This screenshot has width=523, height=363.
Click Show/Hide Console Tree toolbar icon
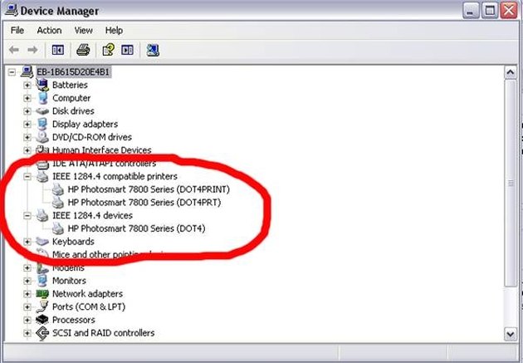click(x=58, y=50)
